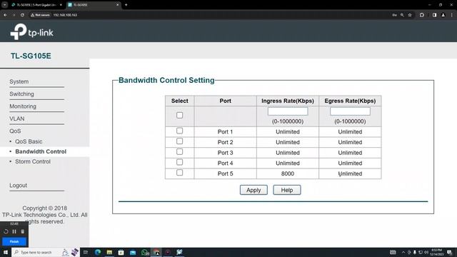Collapse the QoS menu
The image size is (457, 257).
coord(15,131)
